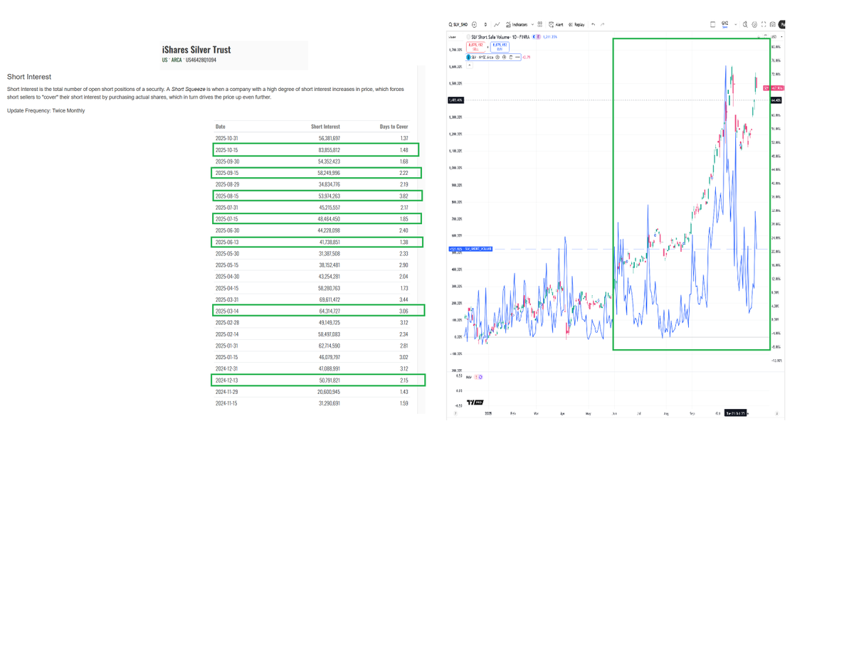Click the TradingView logo on the chart
854x655 pixels.
pyautogui.click(x=475, y=403)
